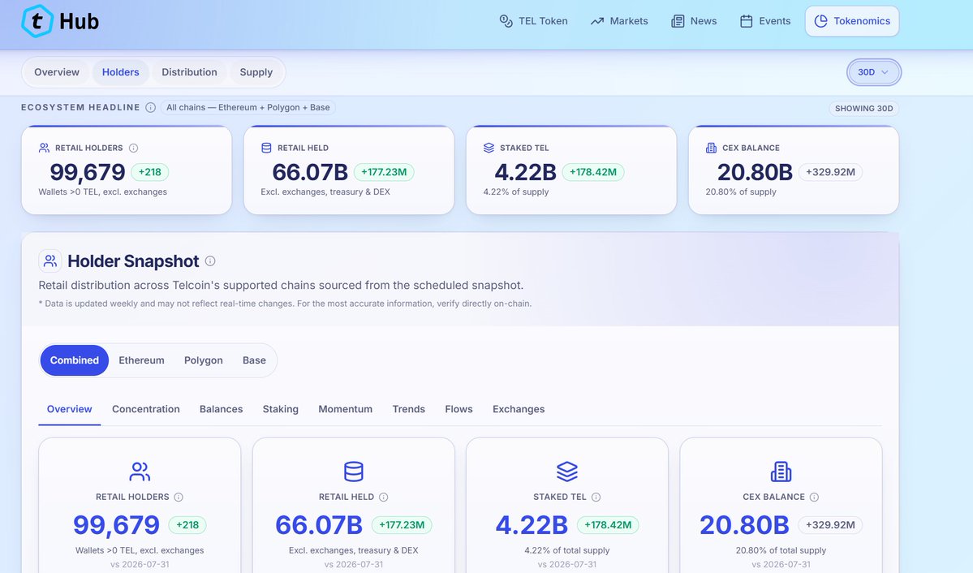Switch to the Distribution pill tab
This screenshot has height=573, width=973.
click(189, 72)
